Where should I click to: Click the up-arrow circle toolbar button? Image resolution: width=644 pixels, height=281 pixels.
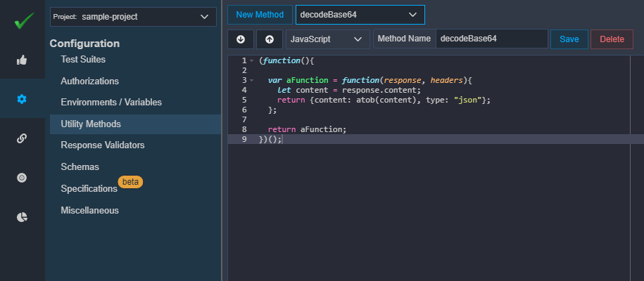point(270,39)
